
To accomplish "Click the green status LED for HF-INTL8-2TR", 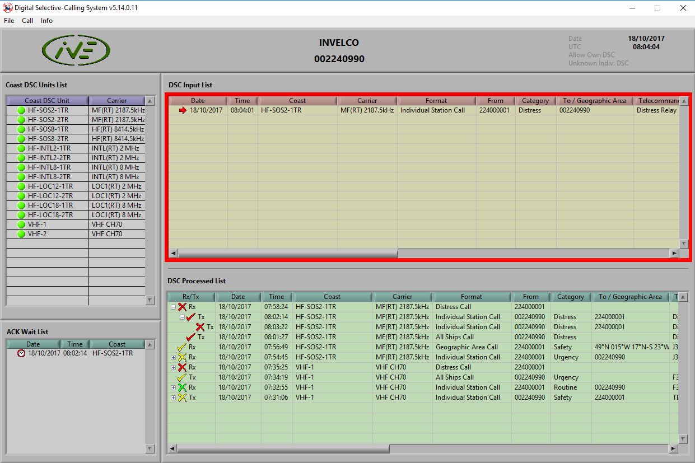I will pos(21,177).
